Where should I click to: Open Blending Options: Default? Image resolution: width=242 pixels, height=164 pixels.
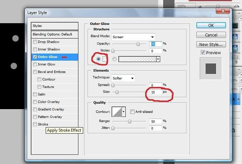tap(55, 34)
